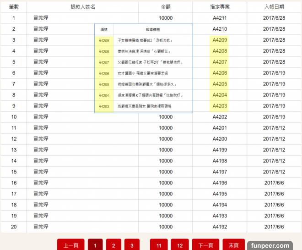Open page 2 of the results
Image resolution: width=302 pixels, height=250 pixels.
click(113, 245)
